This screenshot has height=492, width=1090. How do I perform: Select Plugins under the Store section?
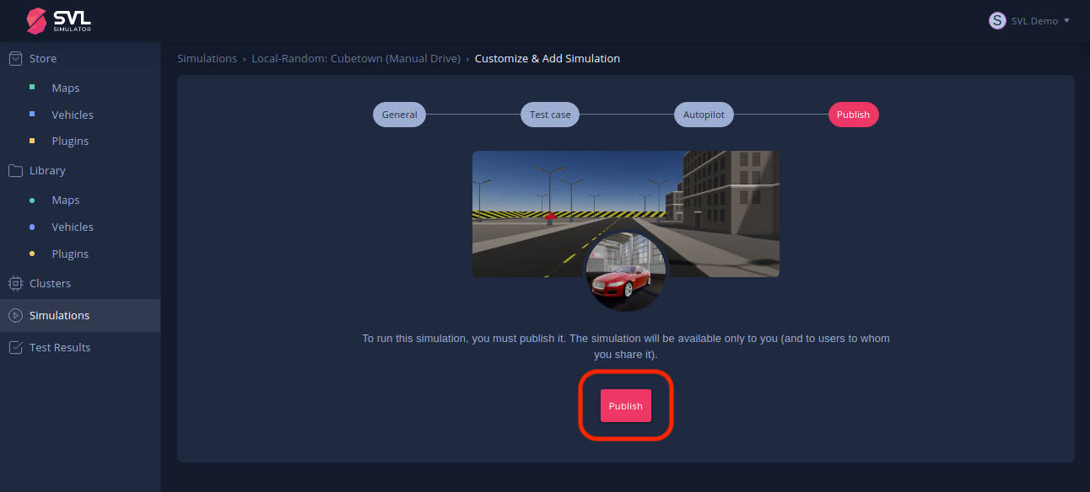point(70,141)
